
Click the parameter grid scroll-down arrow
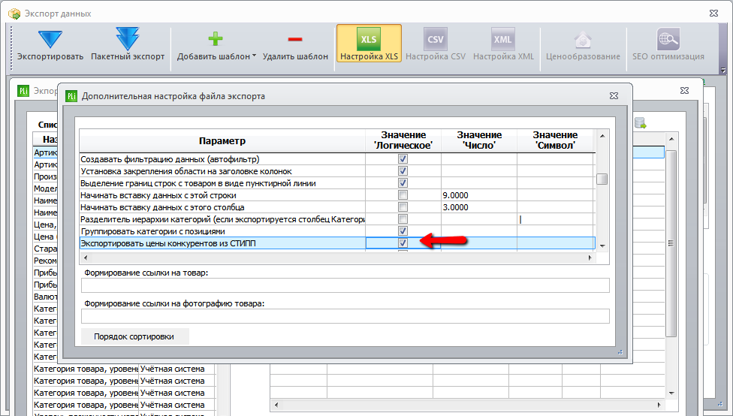coord(602,246)
